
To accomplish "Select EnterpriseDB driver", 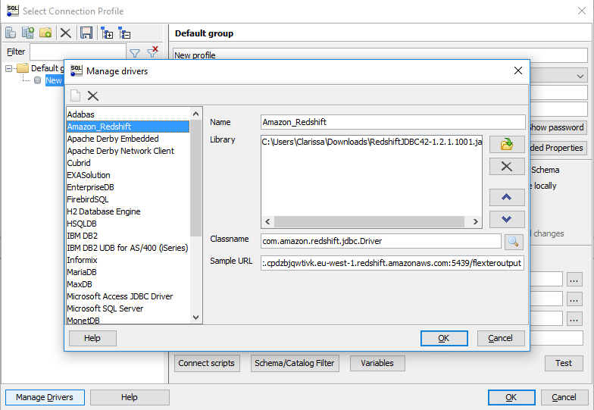I will [x=128, y=187].
